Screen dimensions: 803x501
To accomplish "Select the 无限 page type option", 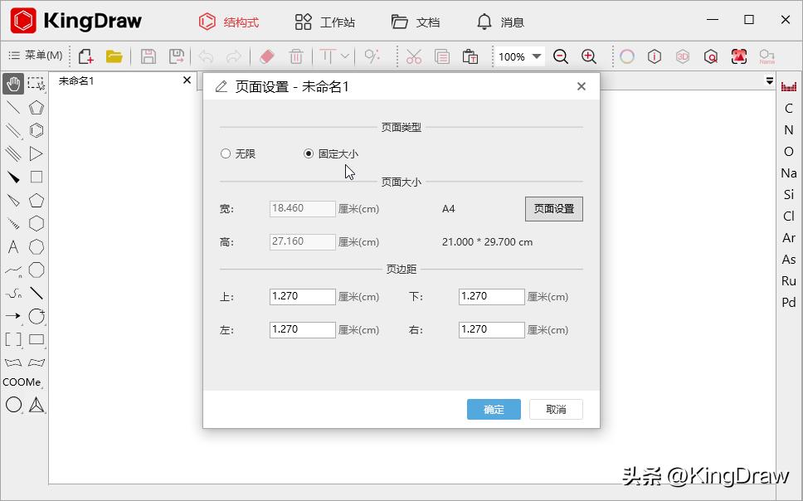I will pos(225,153).
